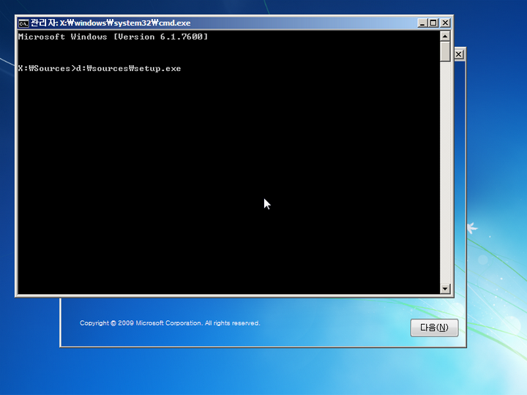
Task: Close the Windows setup dialog behind cmd
Action: (x=459, y=54)
